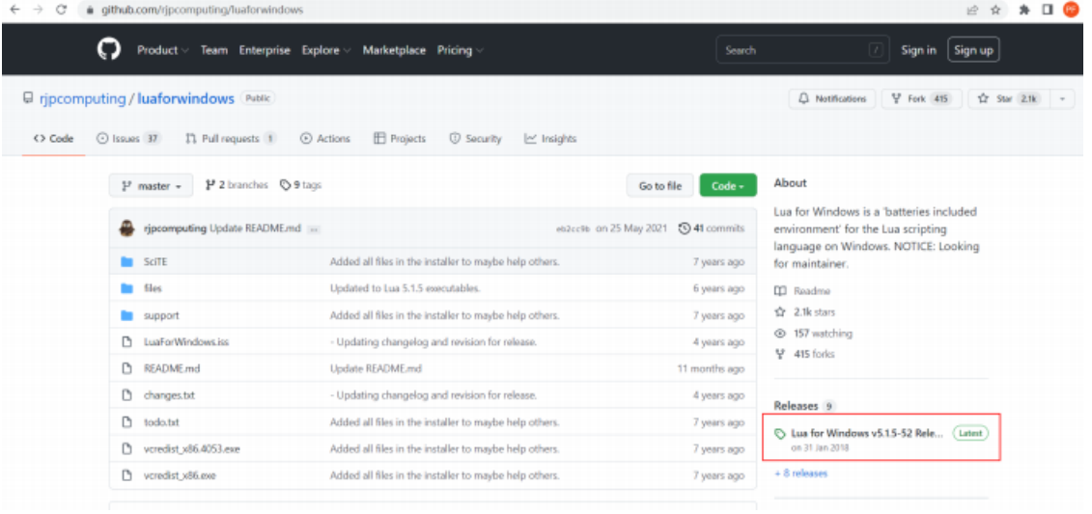
Task: Click the Sign in link
Action: (x=918, y=50)
